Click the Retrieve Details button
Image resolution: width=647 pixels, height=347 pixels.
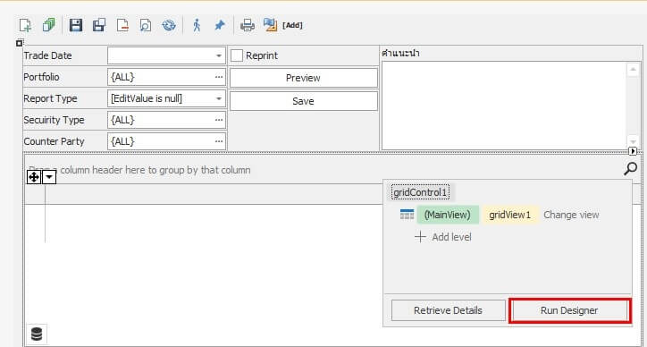pos(448,310)
